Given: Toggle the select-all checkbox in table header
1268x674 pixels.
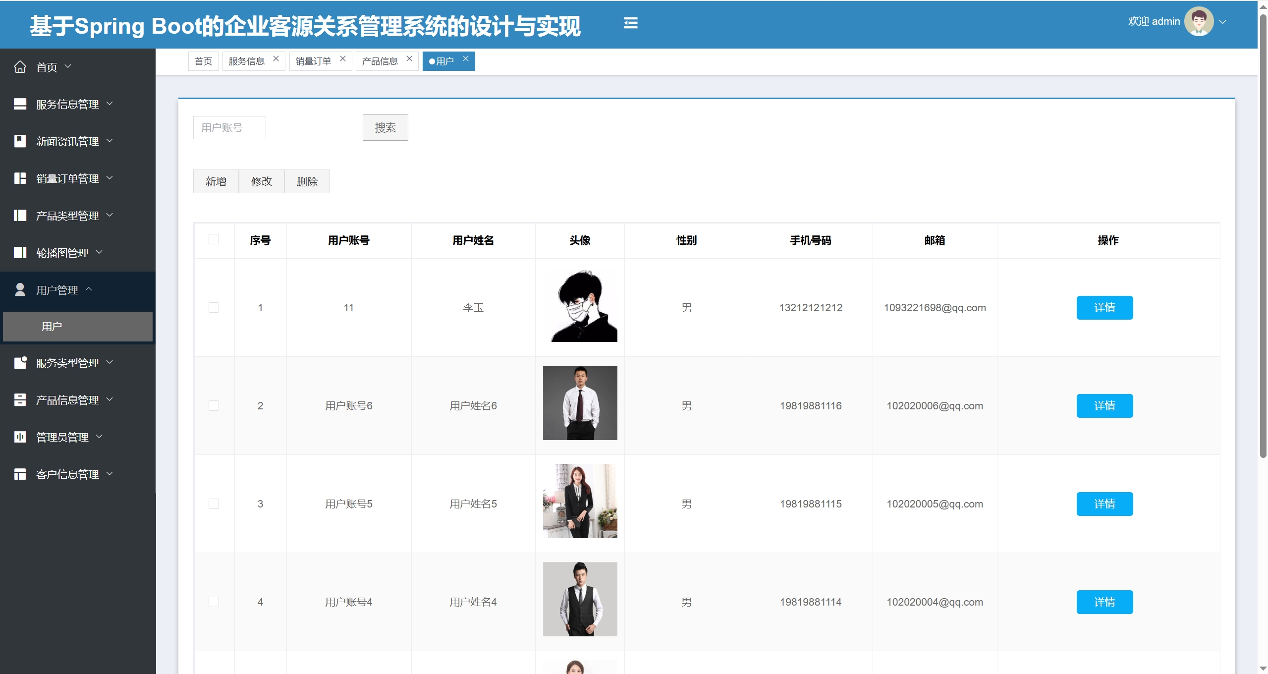Looking at the screenshot, I should tap(214, 239).
